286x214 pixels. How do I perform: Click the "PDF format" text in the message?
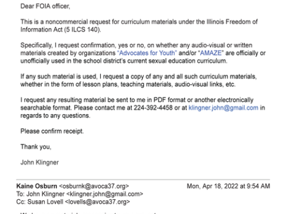coord(170,100)
